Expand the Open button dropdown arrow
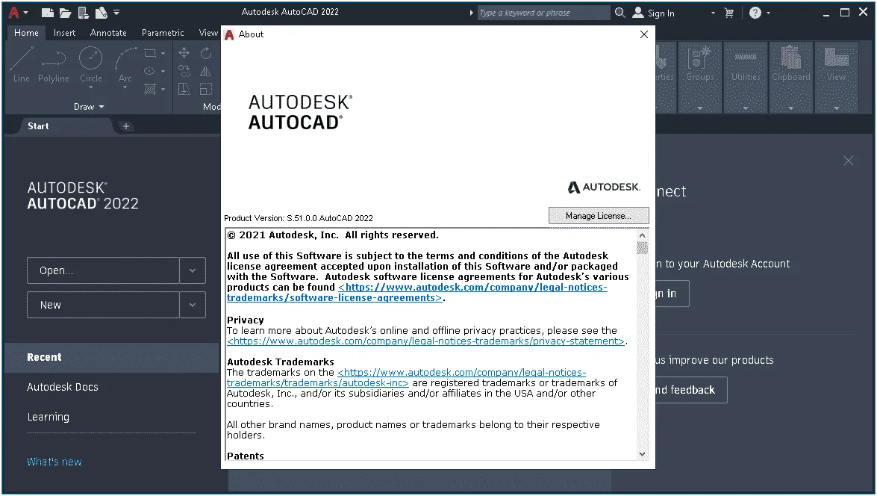 (193, 270)
